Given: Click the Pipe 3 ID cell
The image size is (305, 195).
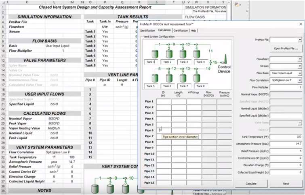Looking at the screenshot, I should click(164, 113).
